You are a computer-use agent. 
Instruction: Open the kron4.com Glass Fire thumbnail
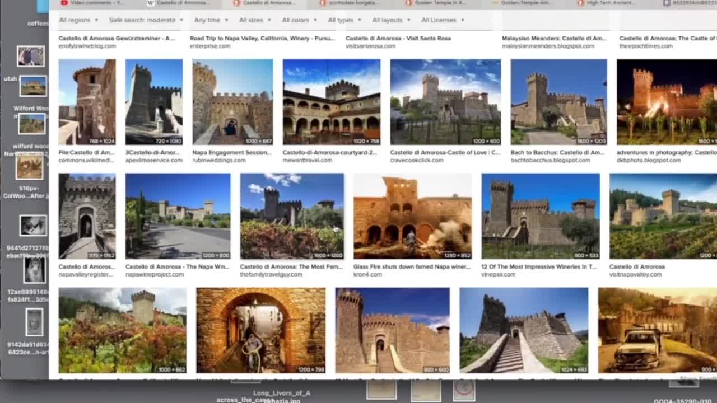pos(412,216)
